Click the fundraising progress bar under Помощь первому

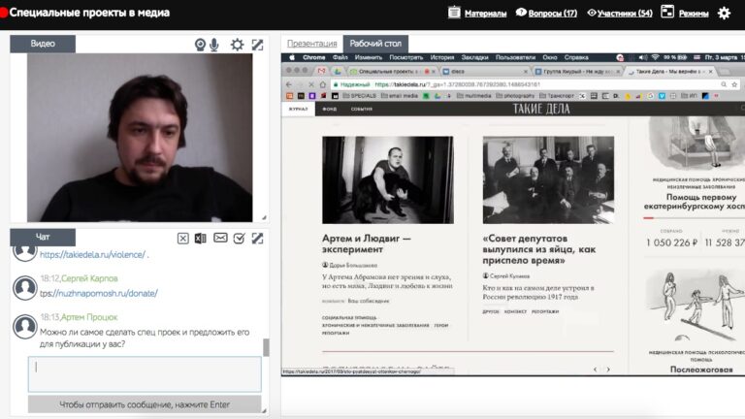[x=695, y=218]
